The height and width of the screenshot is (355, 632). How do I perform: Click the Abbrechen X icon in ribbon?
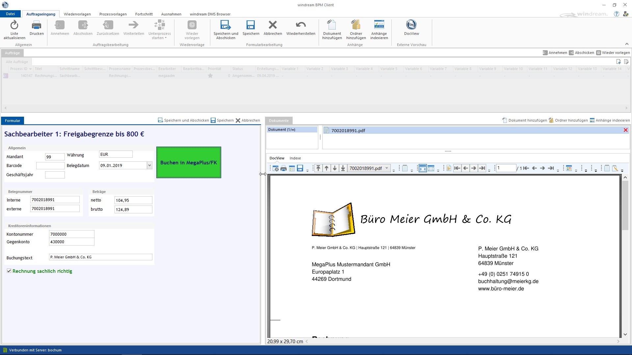273,25
